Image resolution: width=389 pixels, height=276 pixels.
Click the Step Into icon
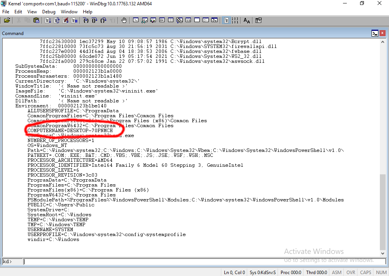click(86, 20)
